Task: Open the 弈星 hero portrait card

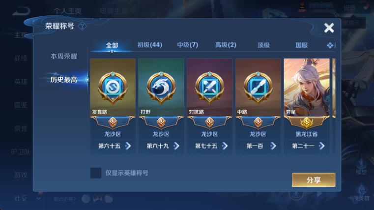Action: [307, 88]
